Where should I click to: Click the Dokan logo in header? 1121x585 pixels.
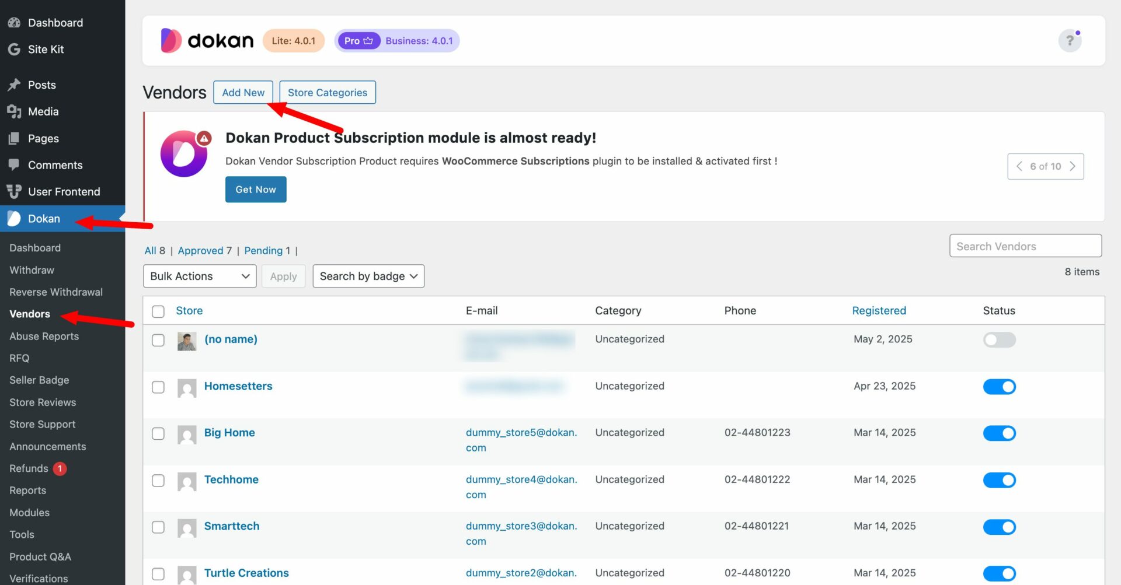[207, 40]
